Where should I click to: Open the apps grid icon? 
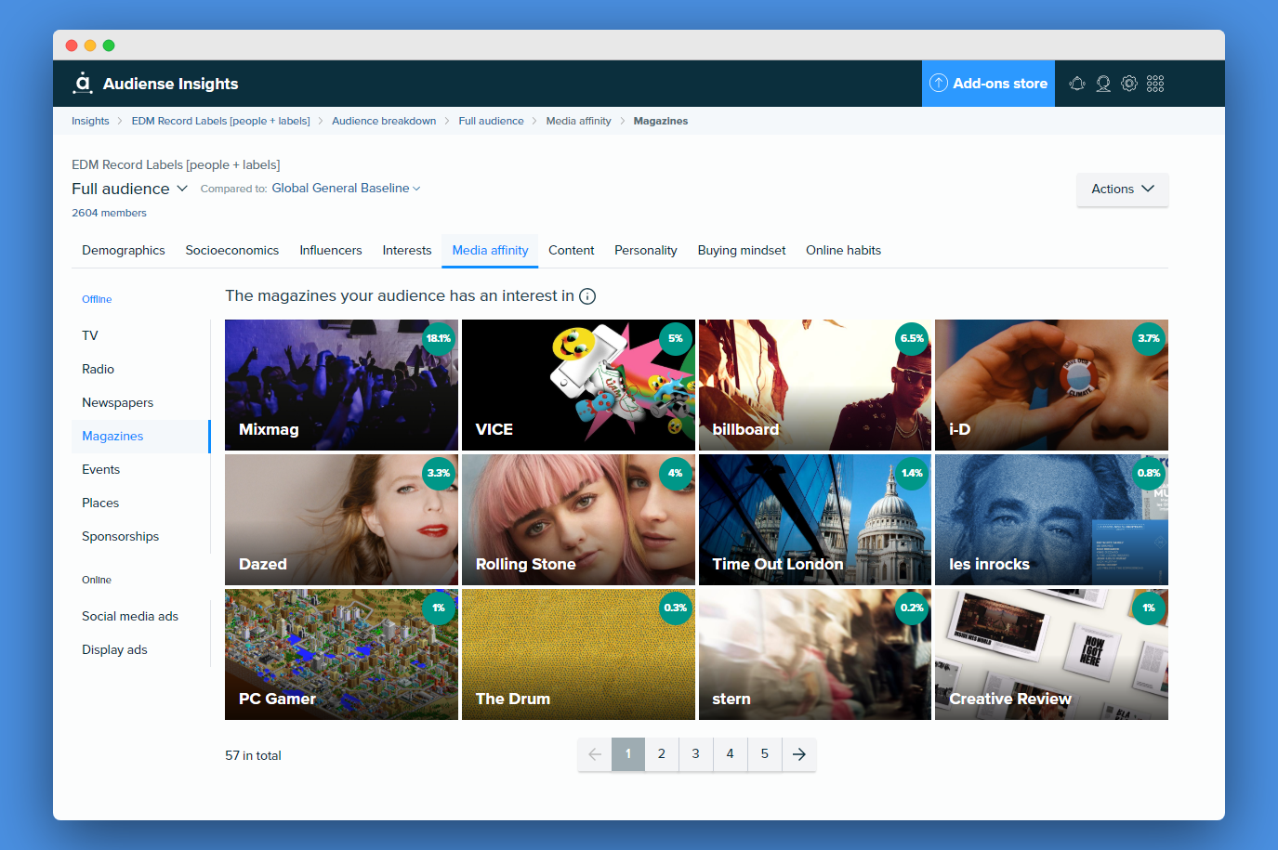1155,84
